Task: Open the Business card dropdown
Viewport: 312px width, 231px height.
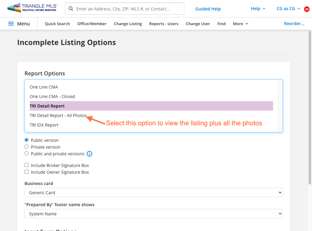Action: pos(154,193)
